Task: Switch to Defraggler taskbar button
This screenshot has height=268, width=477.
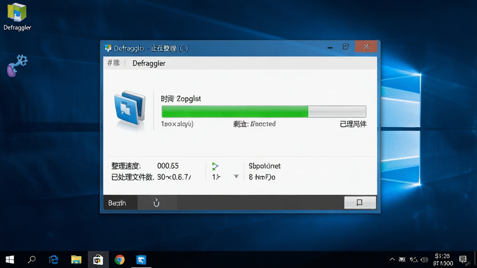Action: [141, 260]
